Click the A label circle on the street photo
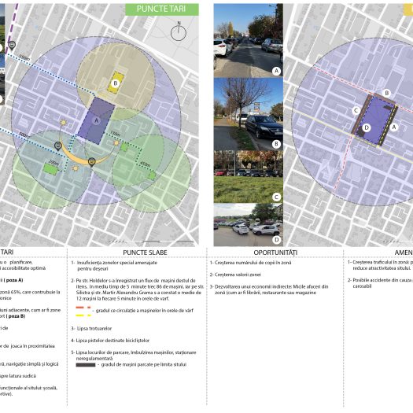 276,71
